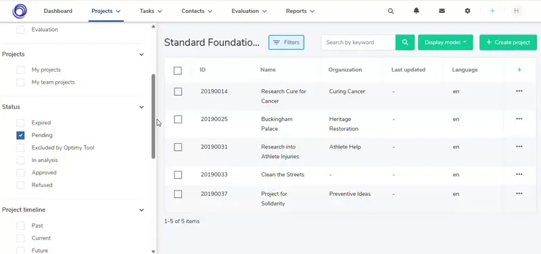Image resolution: width=541 pixels, height=254 pixels.
Task: Sort by the Language column header
Action: pyautogui.click(x=465, y=70)
